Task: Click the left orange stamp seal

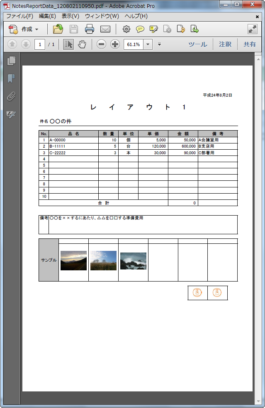Action: tap(197, 292)
